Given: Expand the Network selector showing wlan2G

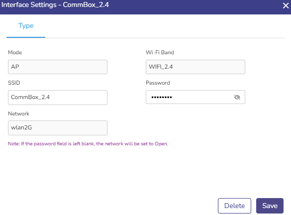Looking at the screenshot, I should click(58, 128).
